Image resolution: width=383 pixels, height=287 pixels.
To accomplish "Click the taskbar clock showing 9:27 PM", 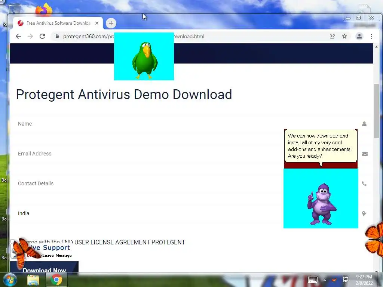I will click(x=364, y=280).
